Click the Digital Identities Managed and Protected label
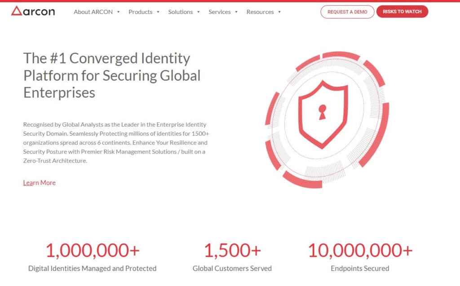Image resolution: width=460 pixels, height=286 pixels. pos(92,268)
